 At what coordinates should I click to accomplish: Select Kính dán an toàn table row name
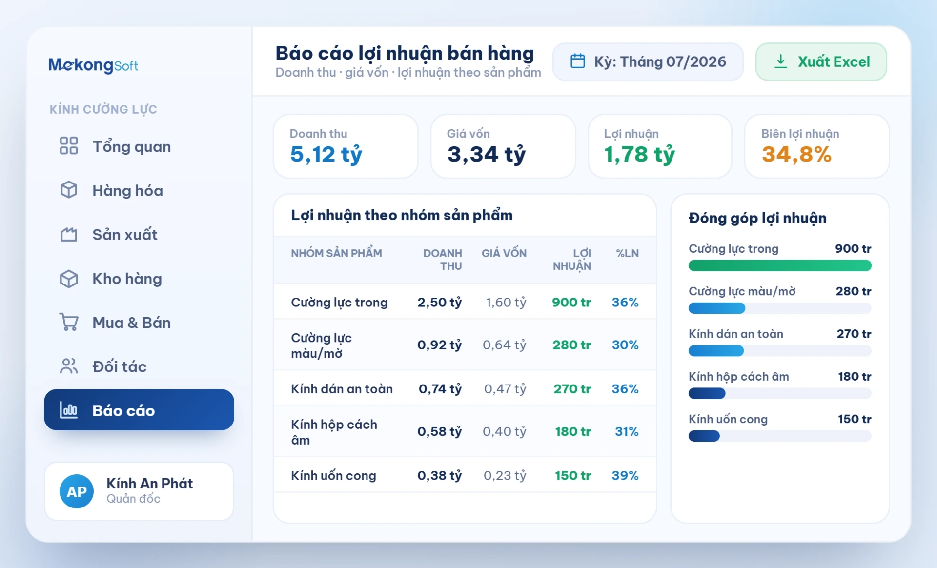click(342, 389)
